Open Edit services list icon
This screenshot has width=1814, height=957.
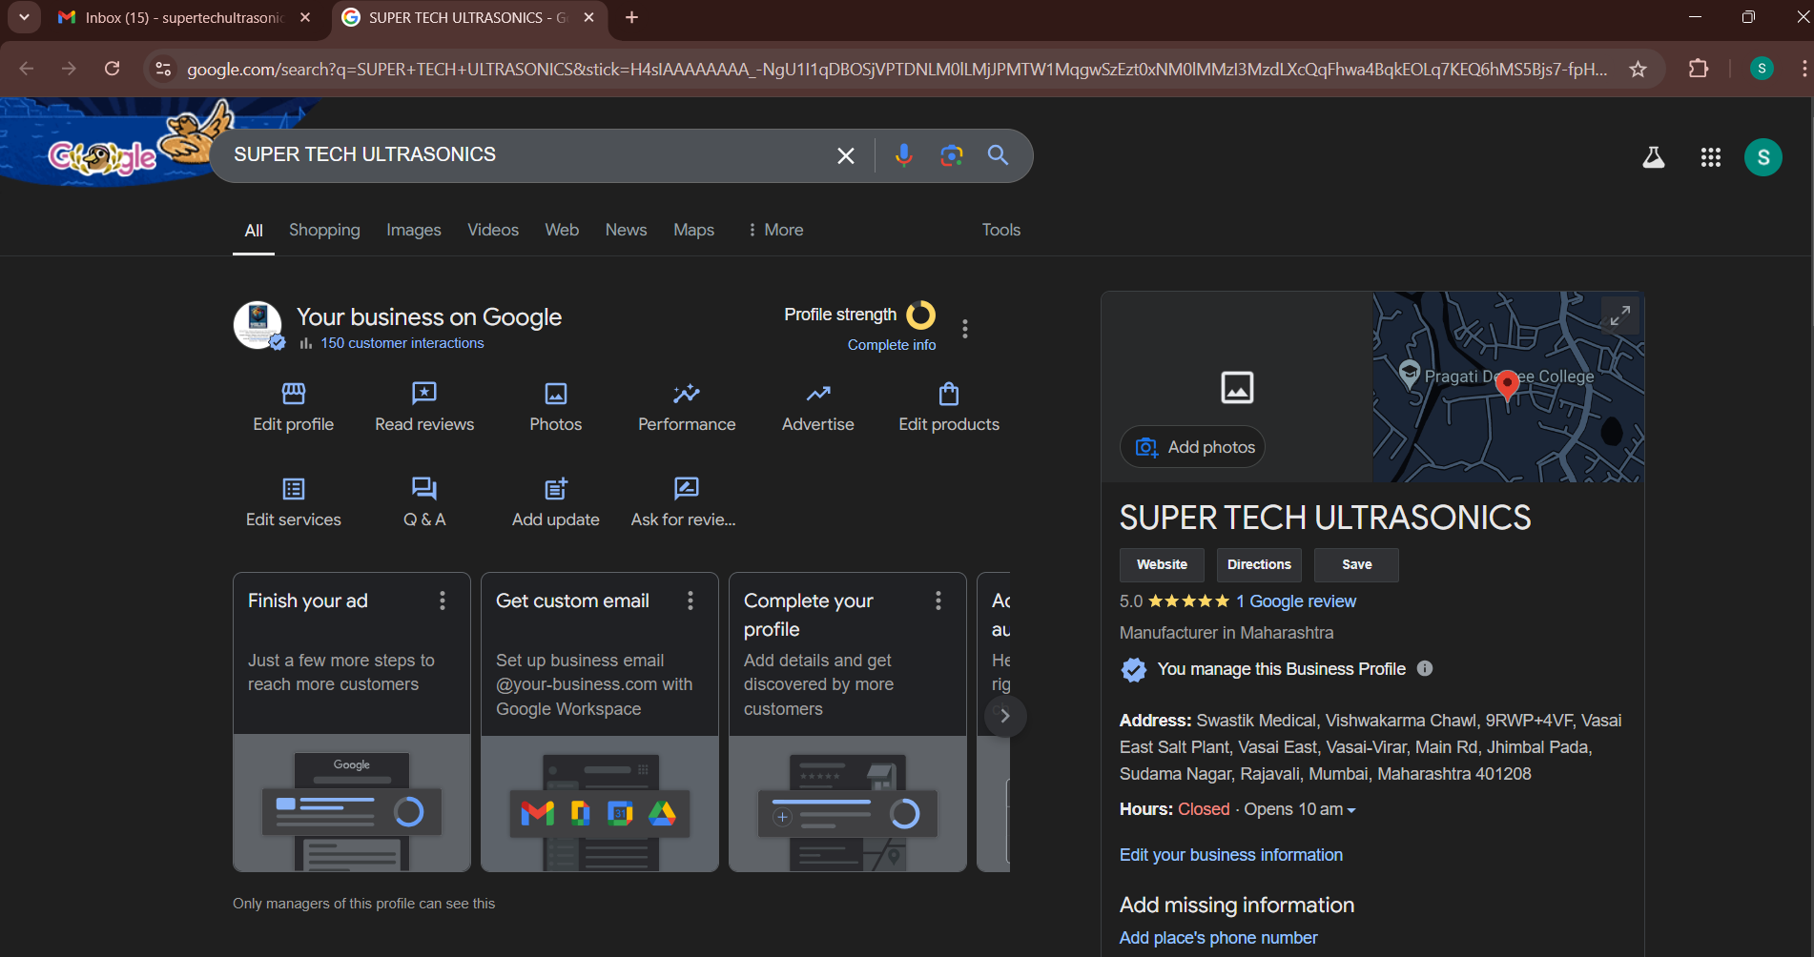click(x=294, y=488)
